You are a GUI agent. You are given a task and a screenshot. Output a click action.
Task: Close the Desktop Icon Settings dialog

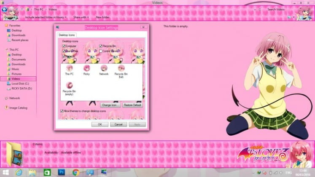pyautogui.click(x=143, y=27)
